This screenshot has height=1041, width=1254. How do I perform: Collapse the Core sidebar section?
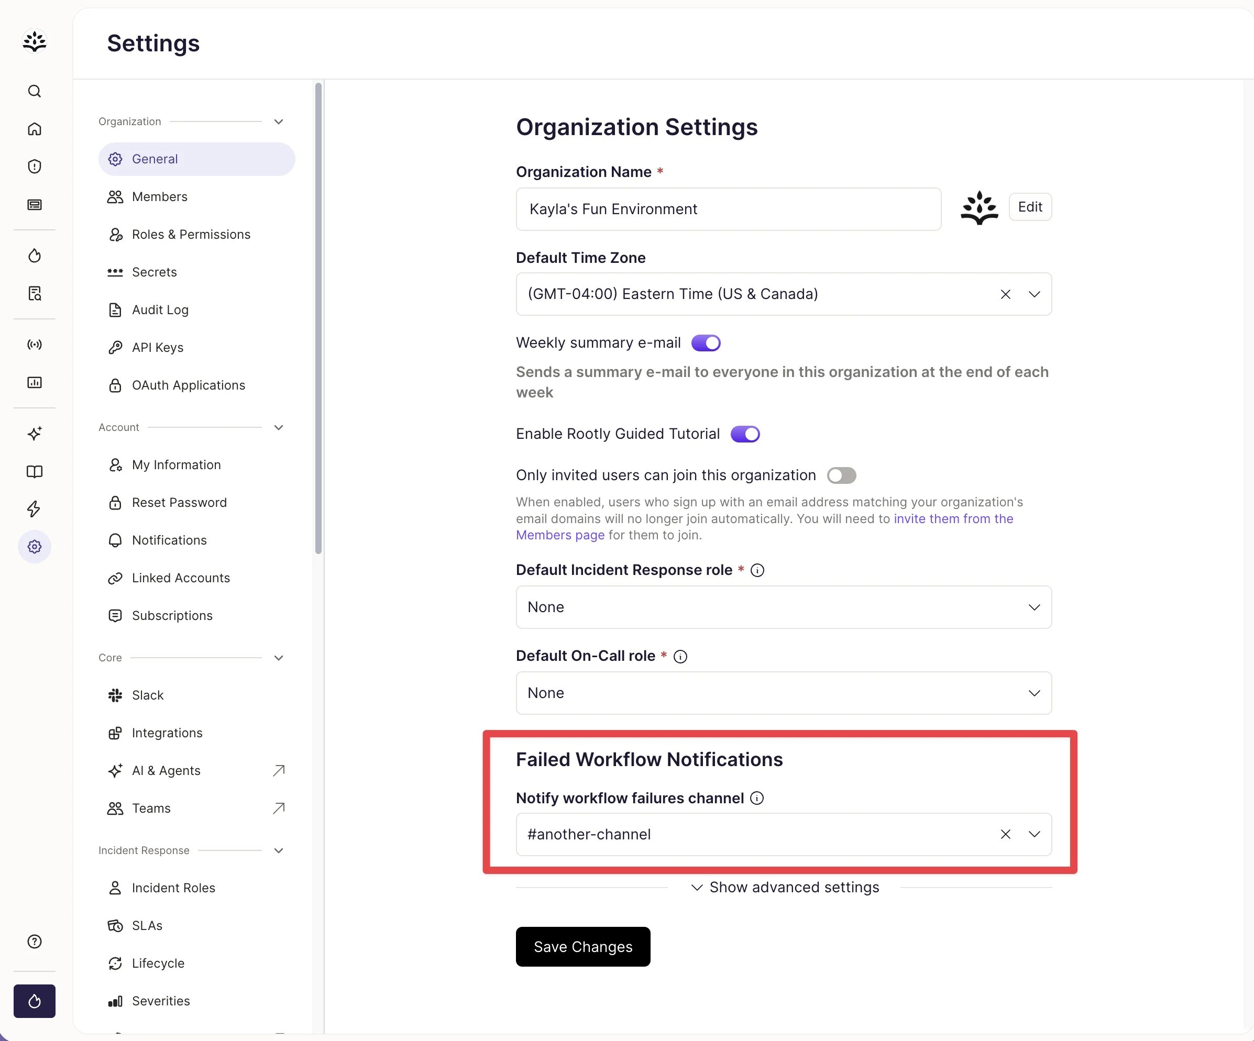click(x=278, y=658)
